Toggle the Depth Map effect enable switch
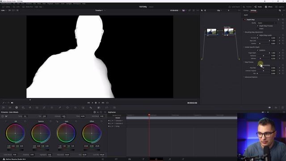Screen dimensions: 286x161 (x=245, y=20)
